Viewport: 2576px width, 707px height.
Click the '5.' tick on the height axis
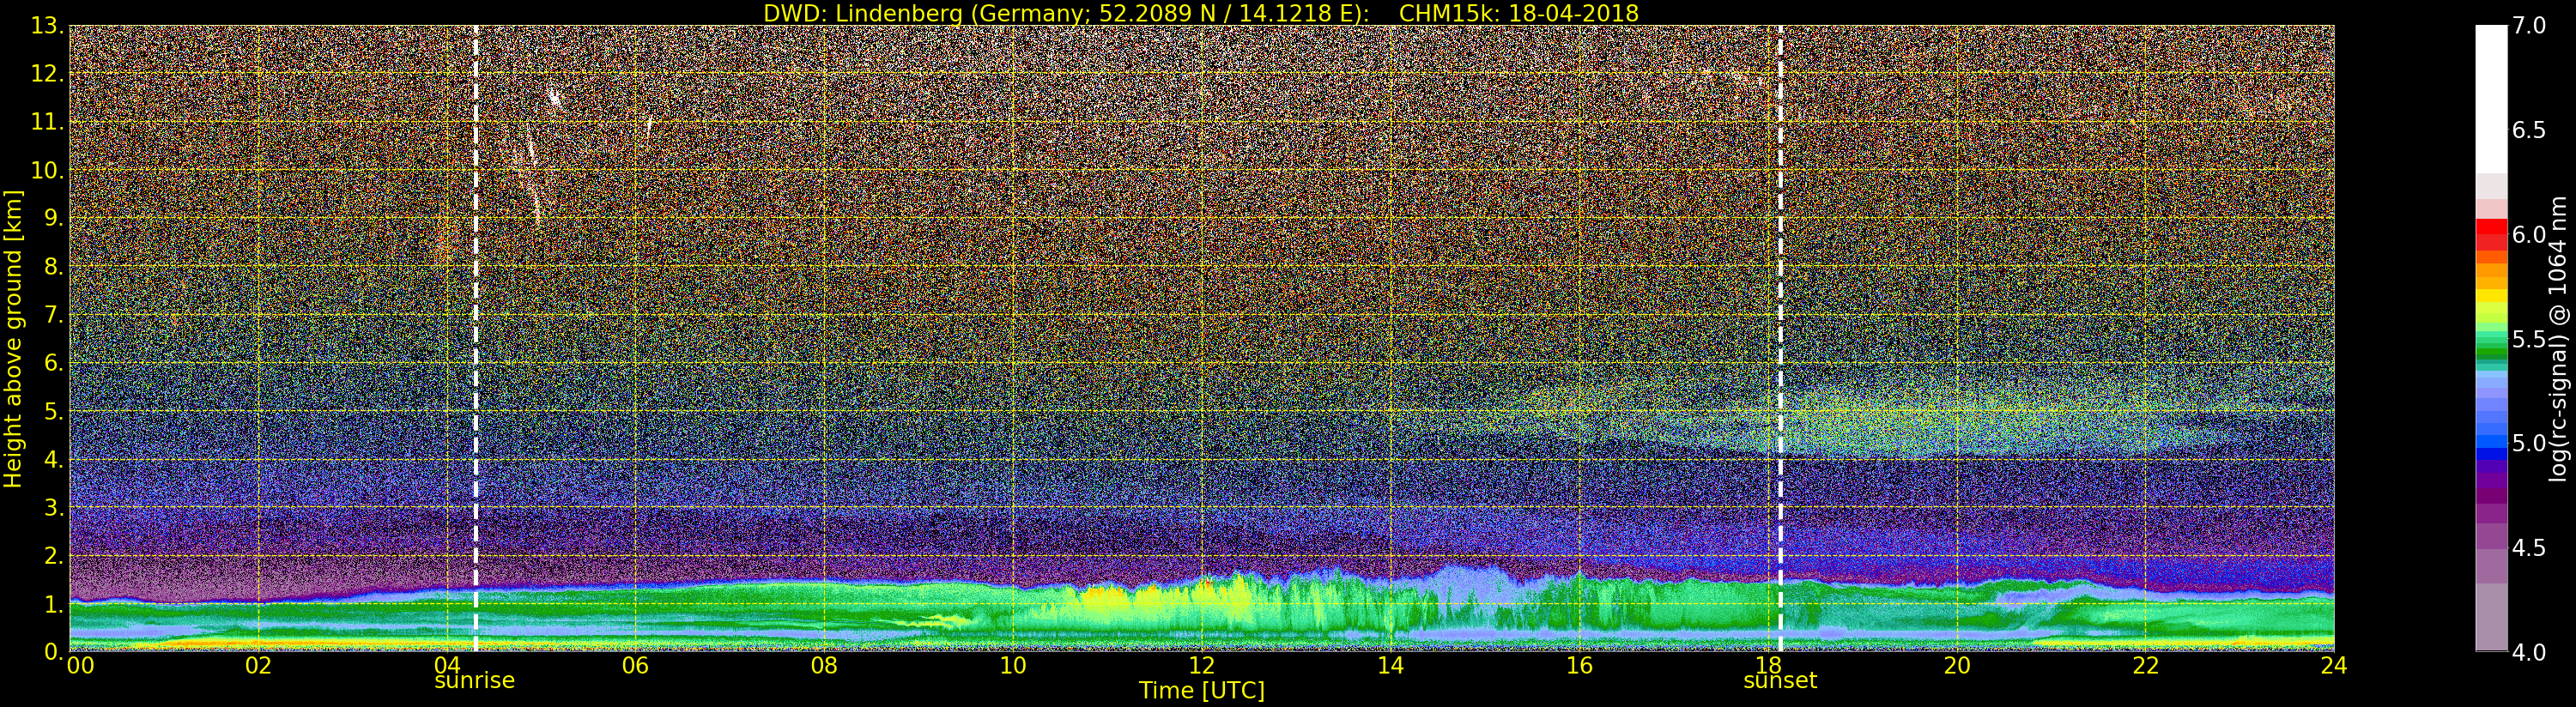53,411
